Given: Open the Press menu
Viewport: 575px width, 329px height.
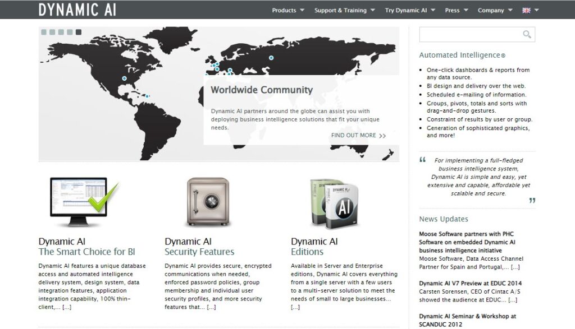Looking at the screenshot, I should [x=452, y=10].
